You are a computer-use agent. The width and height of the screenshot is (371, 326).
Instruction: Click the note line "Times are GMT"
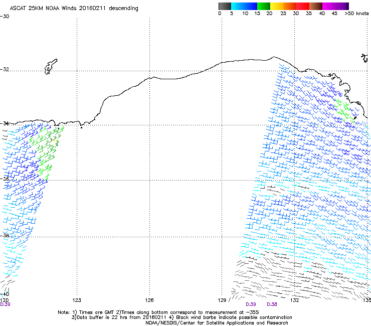[x=97, y=312]
